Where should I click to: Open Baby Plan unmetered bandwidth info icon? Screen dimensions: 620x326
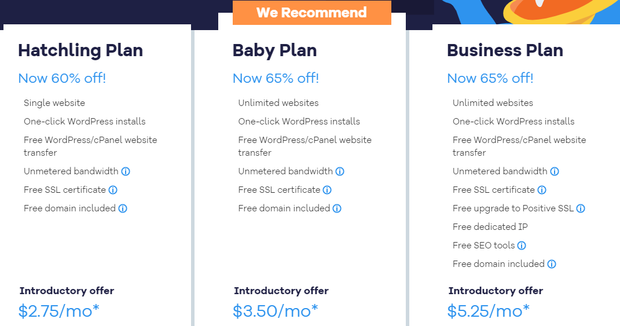pyautogui.click(x=340, y=171)
